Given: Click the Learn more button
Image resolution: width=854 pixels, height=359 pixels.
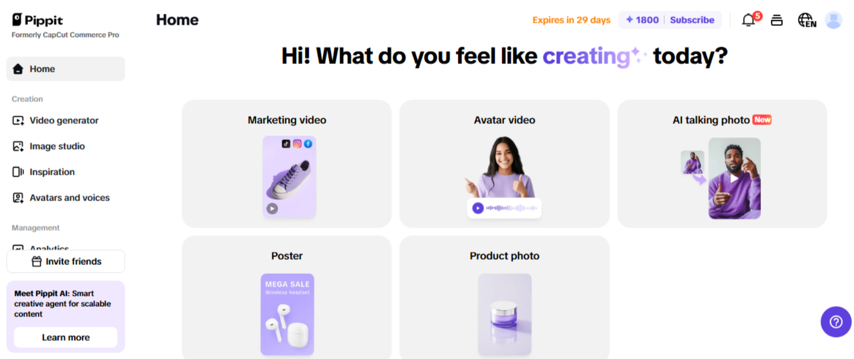Looking at the screenshot, I should [x=65, y=337].
